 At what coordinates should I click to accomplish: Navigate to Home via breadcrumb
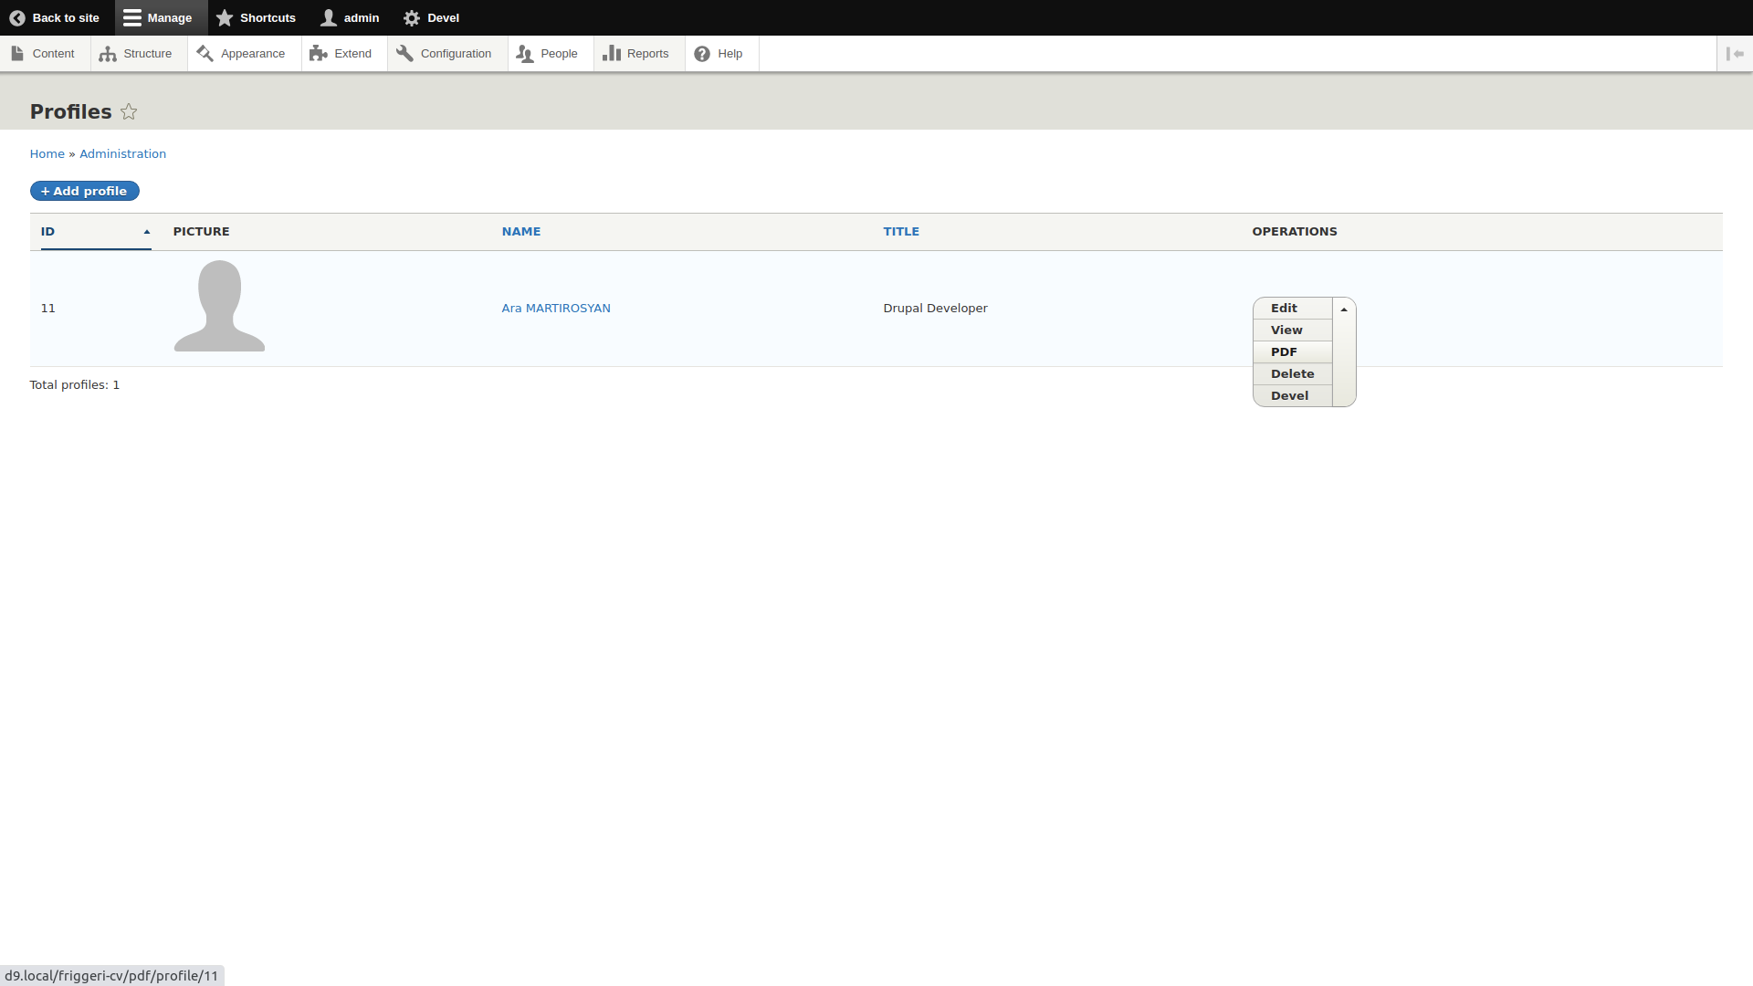click(47, 153)
